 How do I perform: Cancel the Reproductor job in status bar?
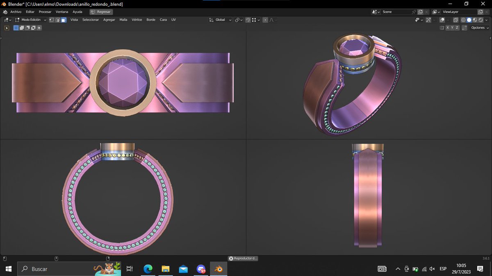tap(231, 258)
